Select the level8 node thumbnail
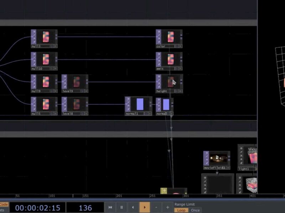 tap(77, 104)
